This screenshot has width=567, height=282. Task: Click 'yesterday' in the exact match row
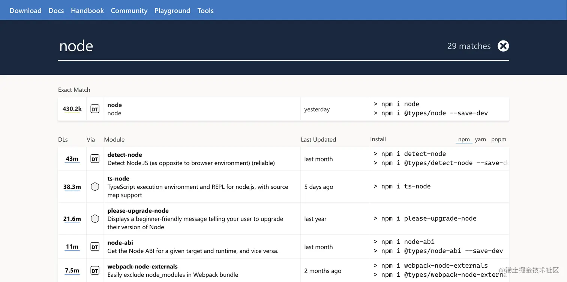click(317, 109)
